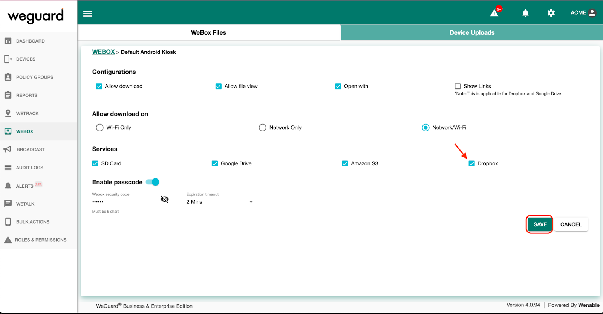Click the 'Default Android Kiosk' breadcrumb text

click(148, 52)
